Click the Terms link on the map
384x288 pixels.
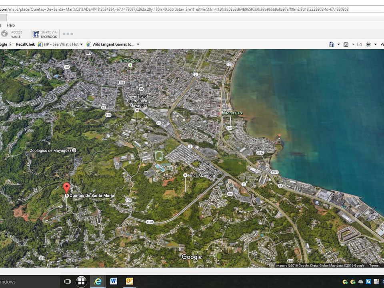click(x=374, y=266)
